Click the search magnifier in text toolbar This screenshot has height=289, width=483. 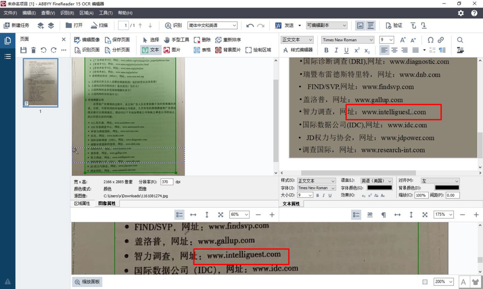460,40
